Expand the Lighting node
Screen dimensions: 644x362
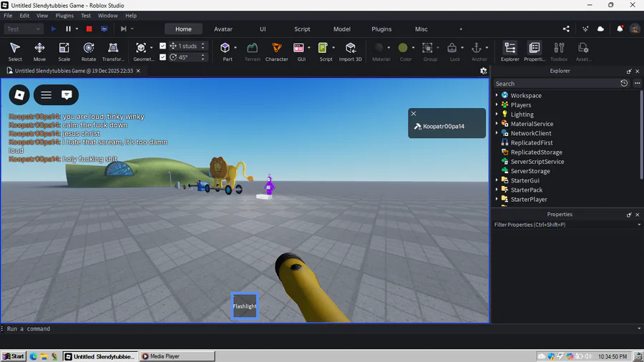point(497,114)
